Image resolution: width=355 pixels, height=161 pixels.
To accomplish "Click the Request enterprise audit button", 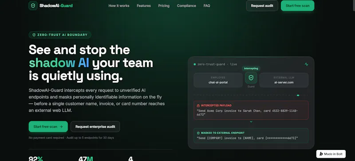I will [x=95, y=127].
